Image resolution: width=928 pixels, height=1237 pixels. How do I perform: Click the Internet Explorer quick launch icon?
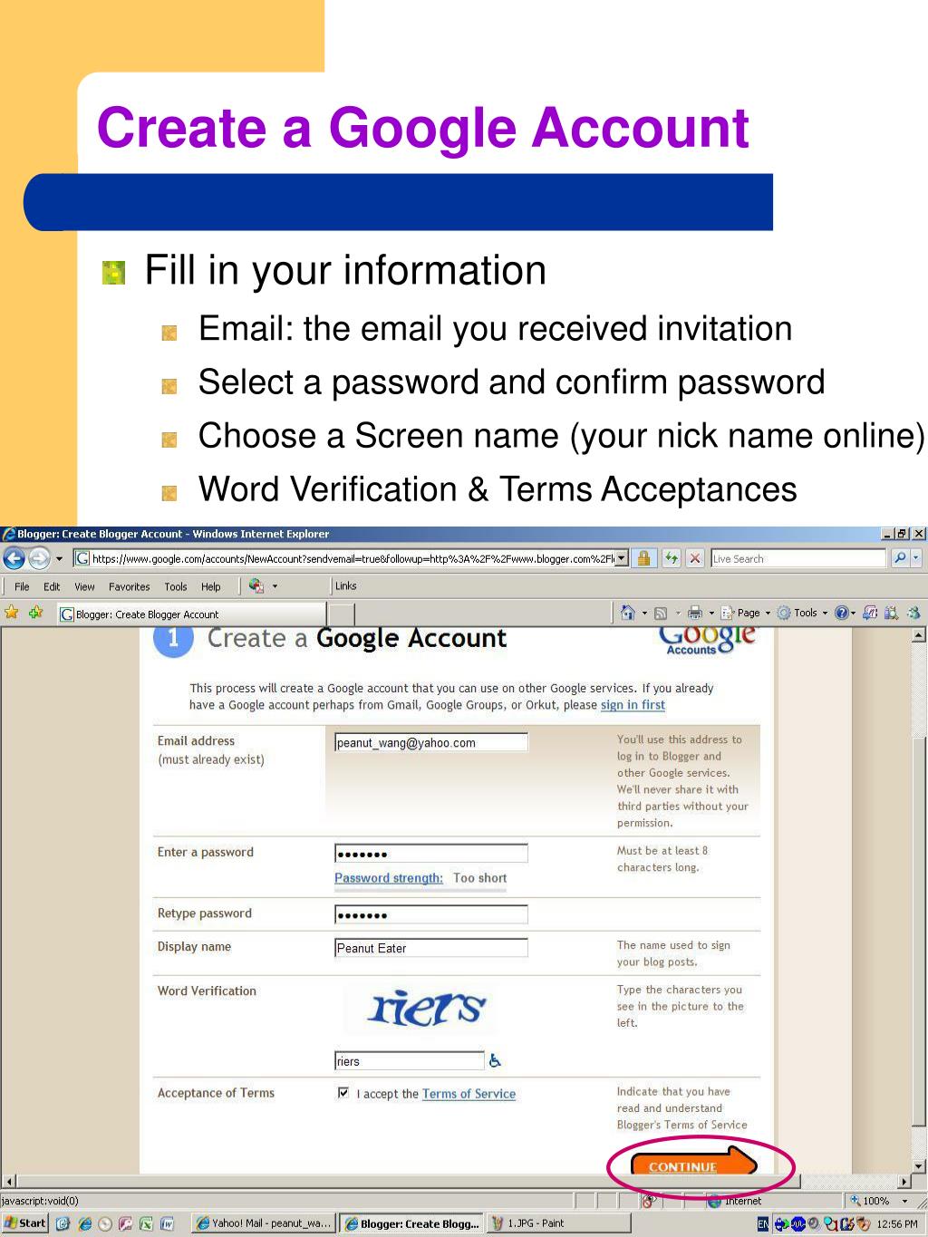click(x=84, y=1223)
